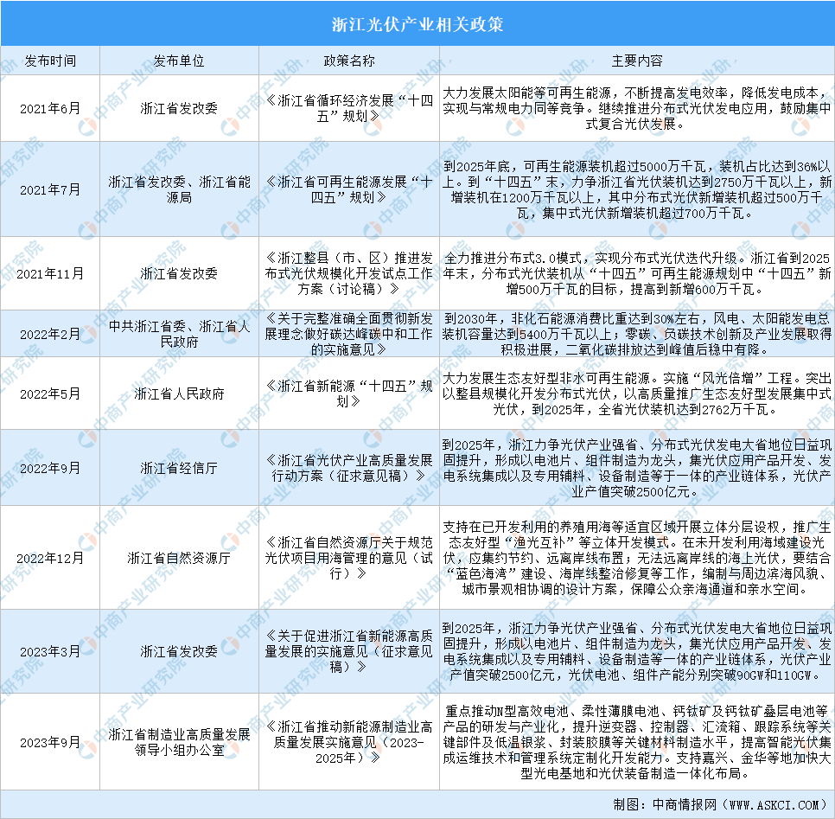Screen dimensions: 835x819
Task: Click the issuer "浙江省人民政府" for 2022年5月
Action: pos(179,394)
